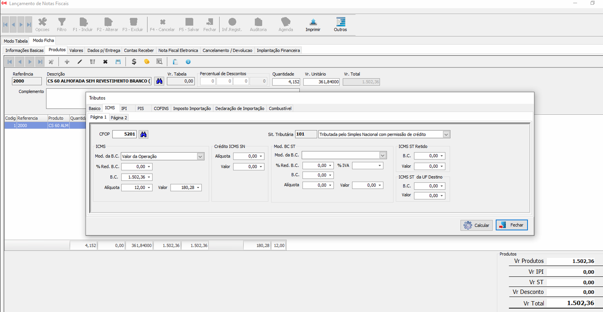The image size is (603, 312).
Task: Open Mod. BC ST Mod. da B.C. dropdown
Action: [x=382, y=155]
